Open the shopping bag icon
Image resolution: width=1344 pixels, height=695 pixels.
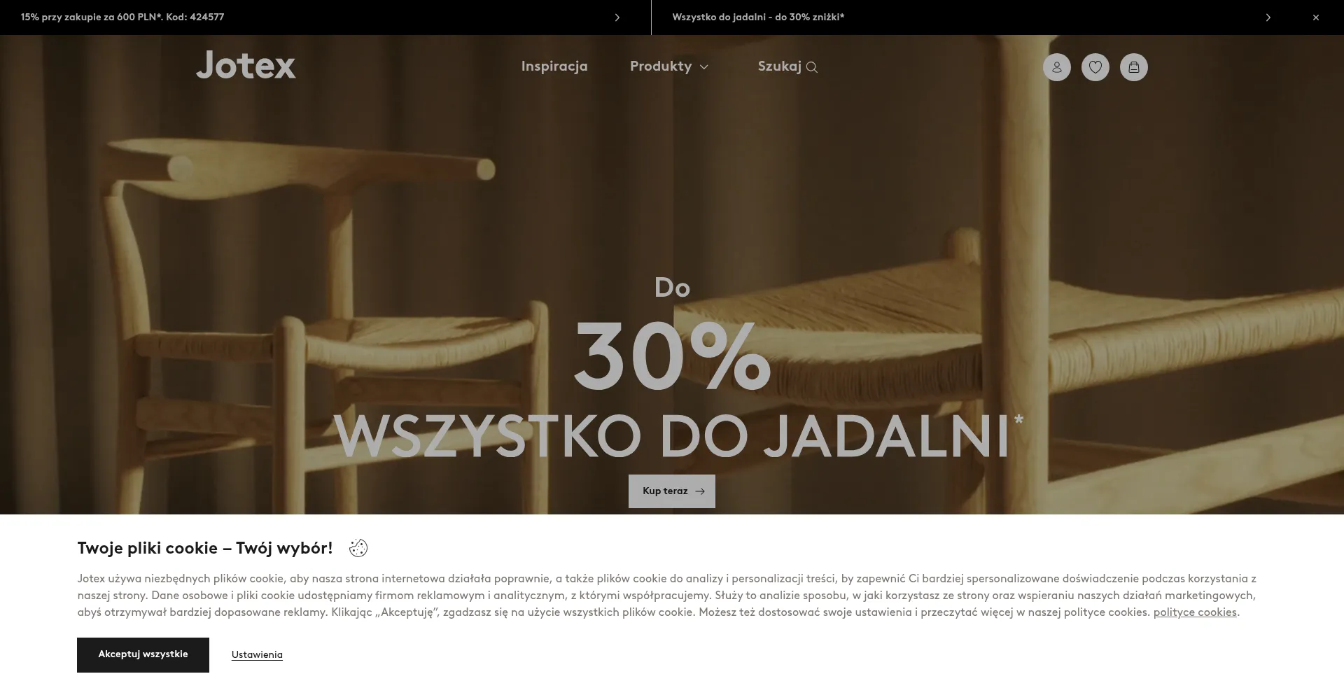[x=1134, y=67]
